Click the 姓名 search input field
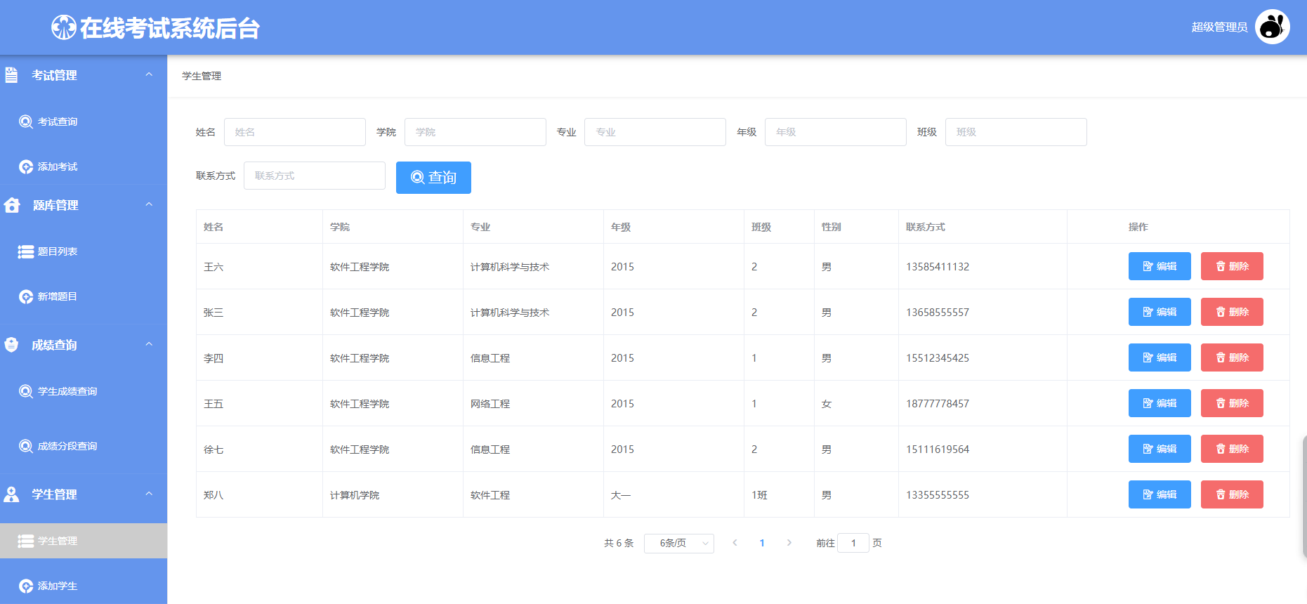1307x604 pixels. click(295, 132)
